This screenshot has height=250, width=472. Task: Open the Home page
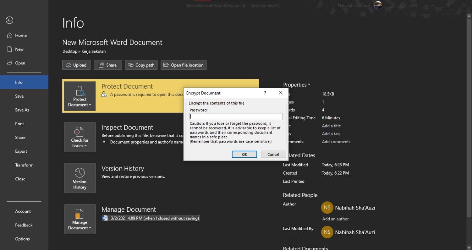tap(21, 35)
